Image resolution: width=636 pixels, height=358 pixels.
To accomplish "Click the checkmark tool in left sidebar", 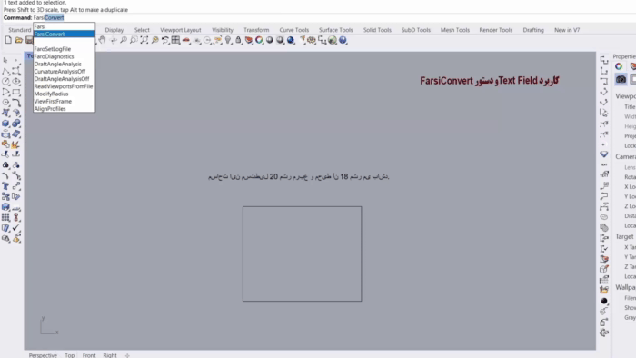I will 15,228.
